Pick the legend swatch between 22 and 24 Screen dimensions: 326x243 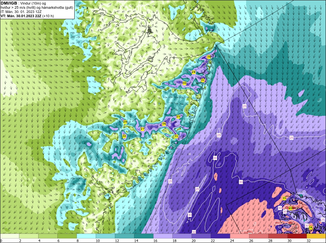(x=220, y=236)
